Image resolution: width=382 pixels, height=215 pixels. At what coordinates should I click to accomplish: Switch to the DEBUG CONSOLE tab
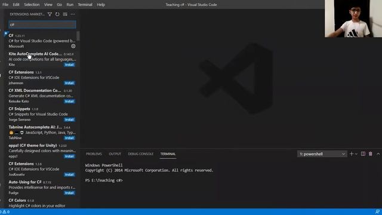[x=141, y=154]
